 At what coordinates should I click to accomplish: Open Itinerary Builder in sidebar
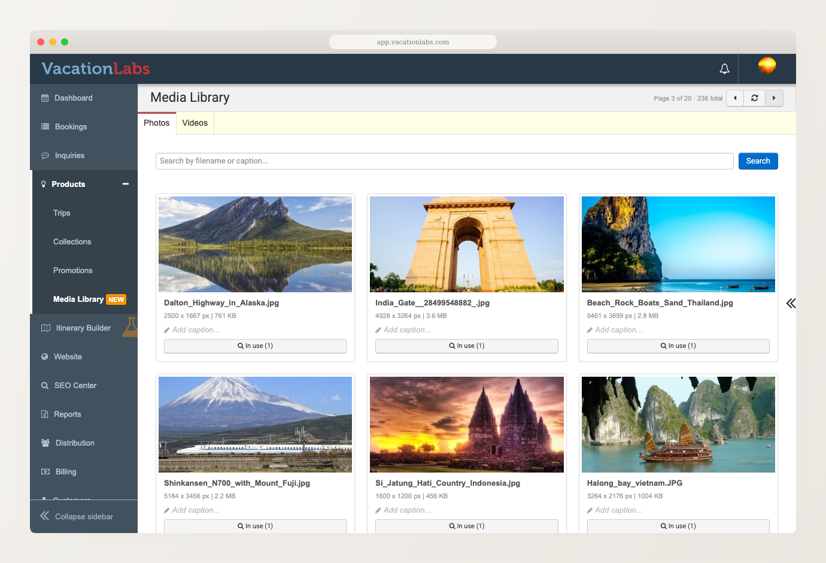(x=83, y=328)
